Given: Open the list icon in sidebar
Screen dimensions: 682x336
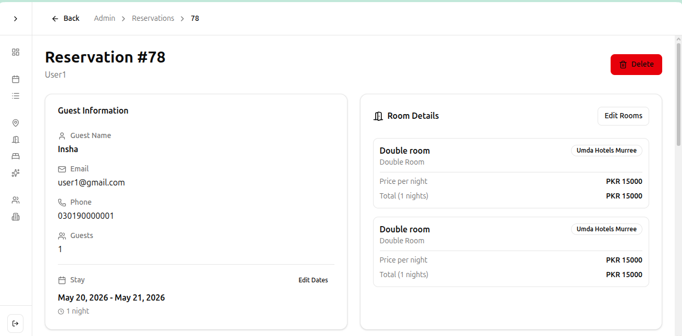Looking at the screenshot, I should [16, 96].
